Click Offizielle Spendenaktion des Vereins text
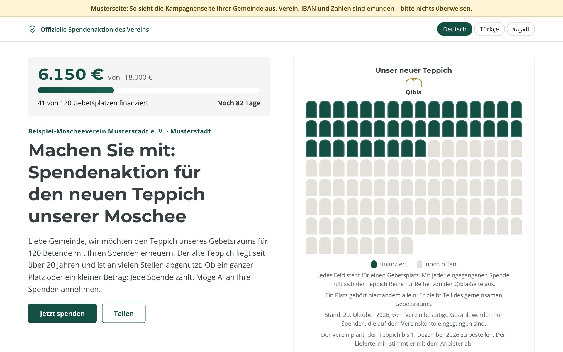 [95, 29]
